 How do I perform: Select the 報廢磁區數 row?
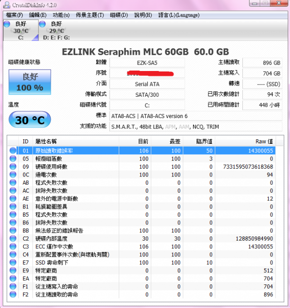pyautogui.click(x=142, y=159)
